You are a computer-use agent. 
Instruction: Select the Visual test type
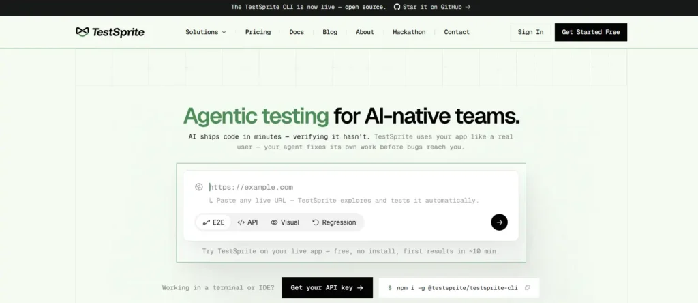pos(285,222)
